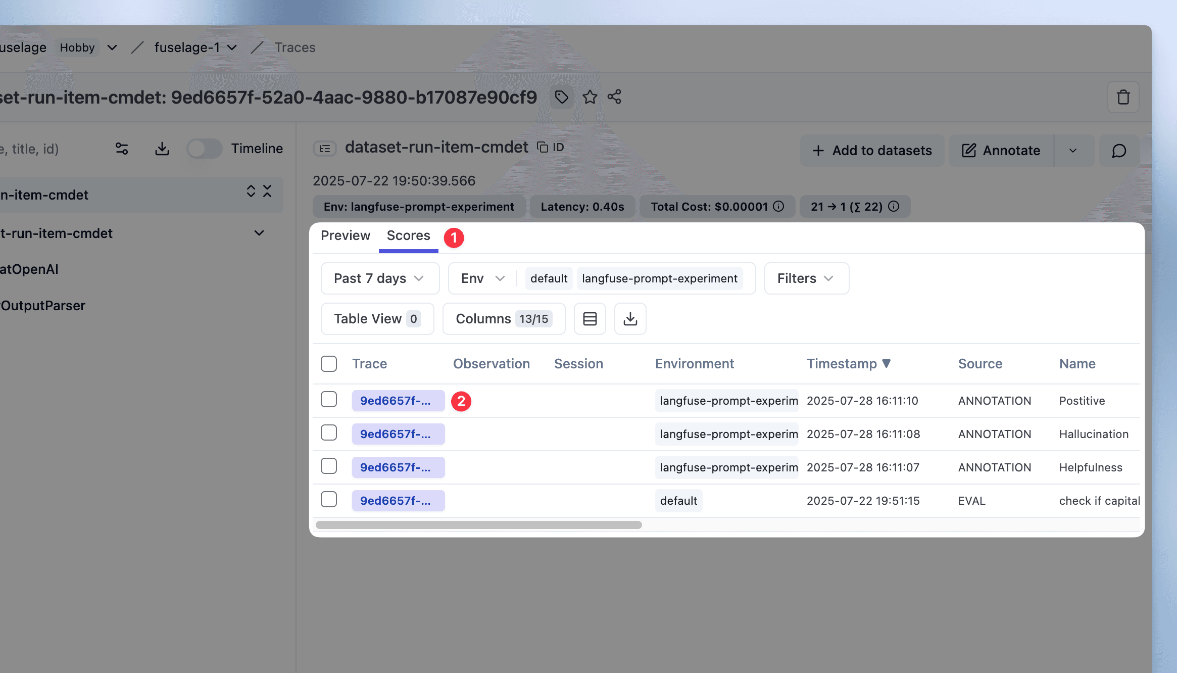Star this trace as a bookmark
This screenshot has height=673, width=1177.
pyautogui.click(x=590, y=97)
